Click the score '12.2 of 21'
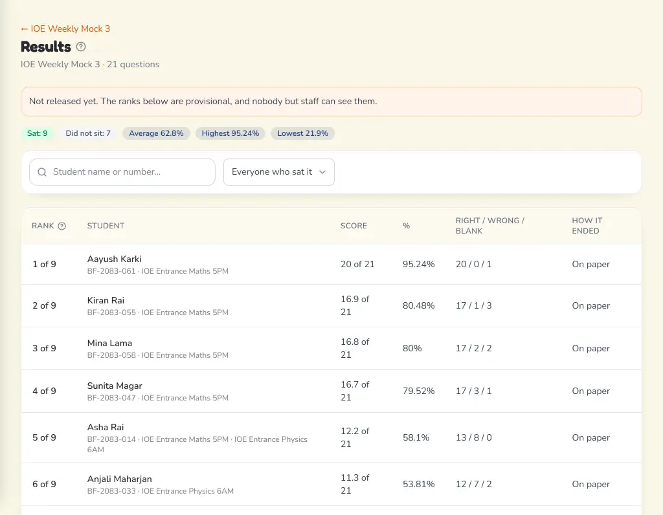 [355, 437]
